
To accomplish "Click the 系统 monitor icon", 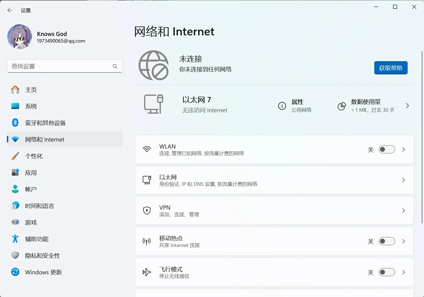I will 15,106.
